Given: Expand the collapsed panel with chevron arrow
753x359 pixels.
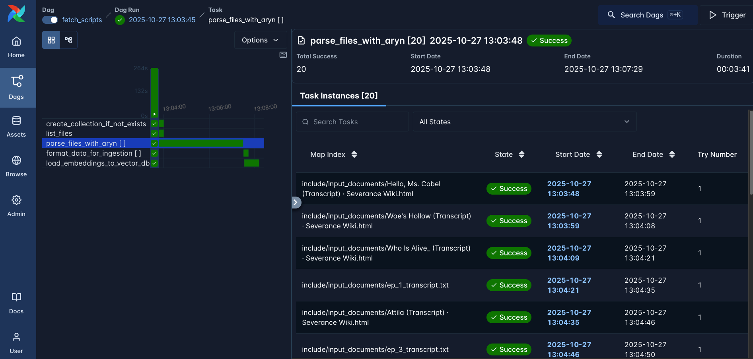Looking at the screenshot, I should (296, 203).
